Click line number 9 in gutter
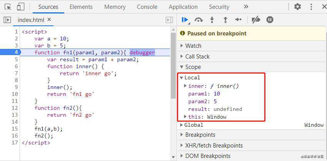The image size is (327, 161). [x=16, y=87]
